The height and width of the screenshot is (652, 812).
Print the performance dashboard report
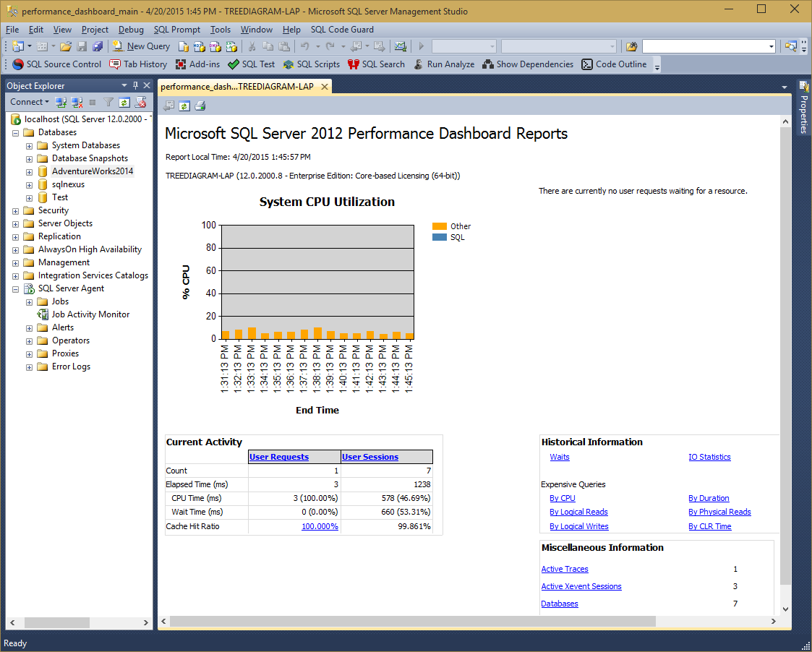pos(200,105)
